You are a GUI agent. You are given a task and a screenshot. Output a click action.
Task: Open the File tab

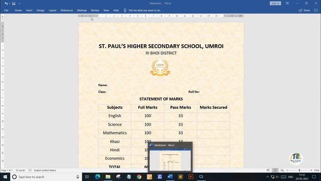6,10
